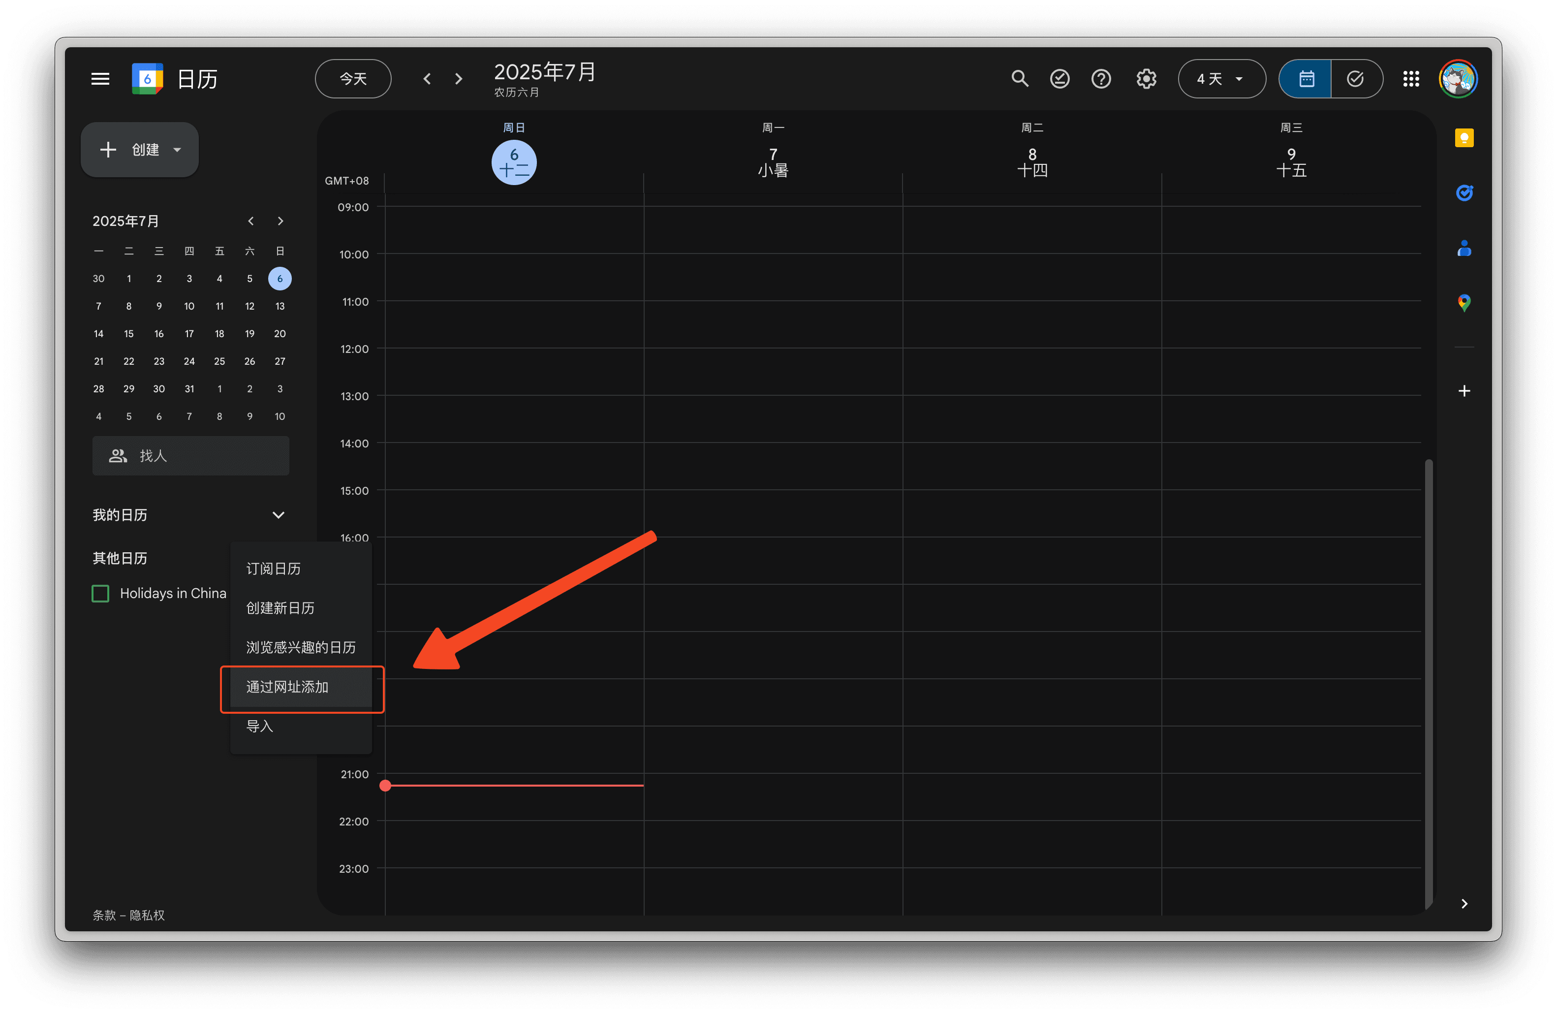Click the 找人 people search field
This screenshot has height=1014, width=1557.
pos(190,456)
